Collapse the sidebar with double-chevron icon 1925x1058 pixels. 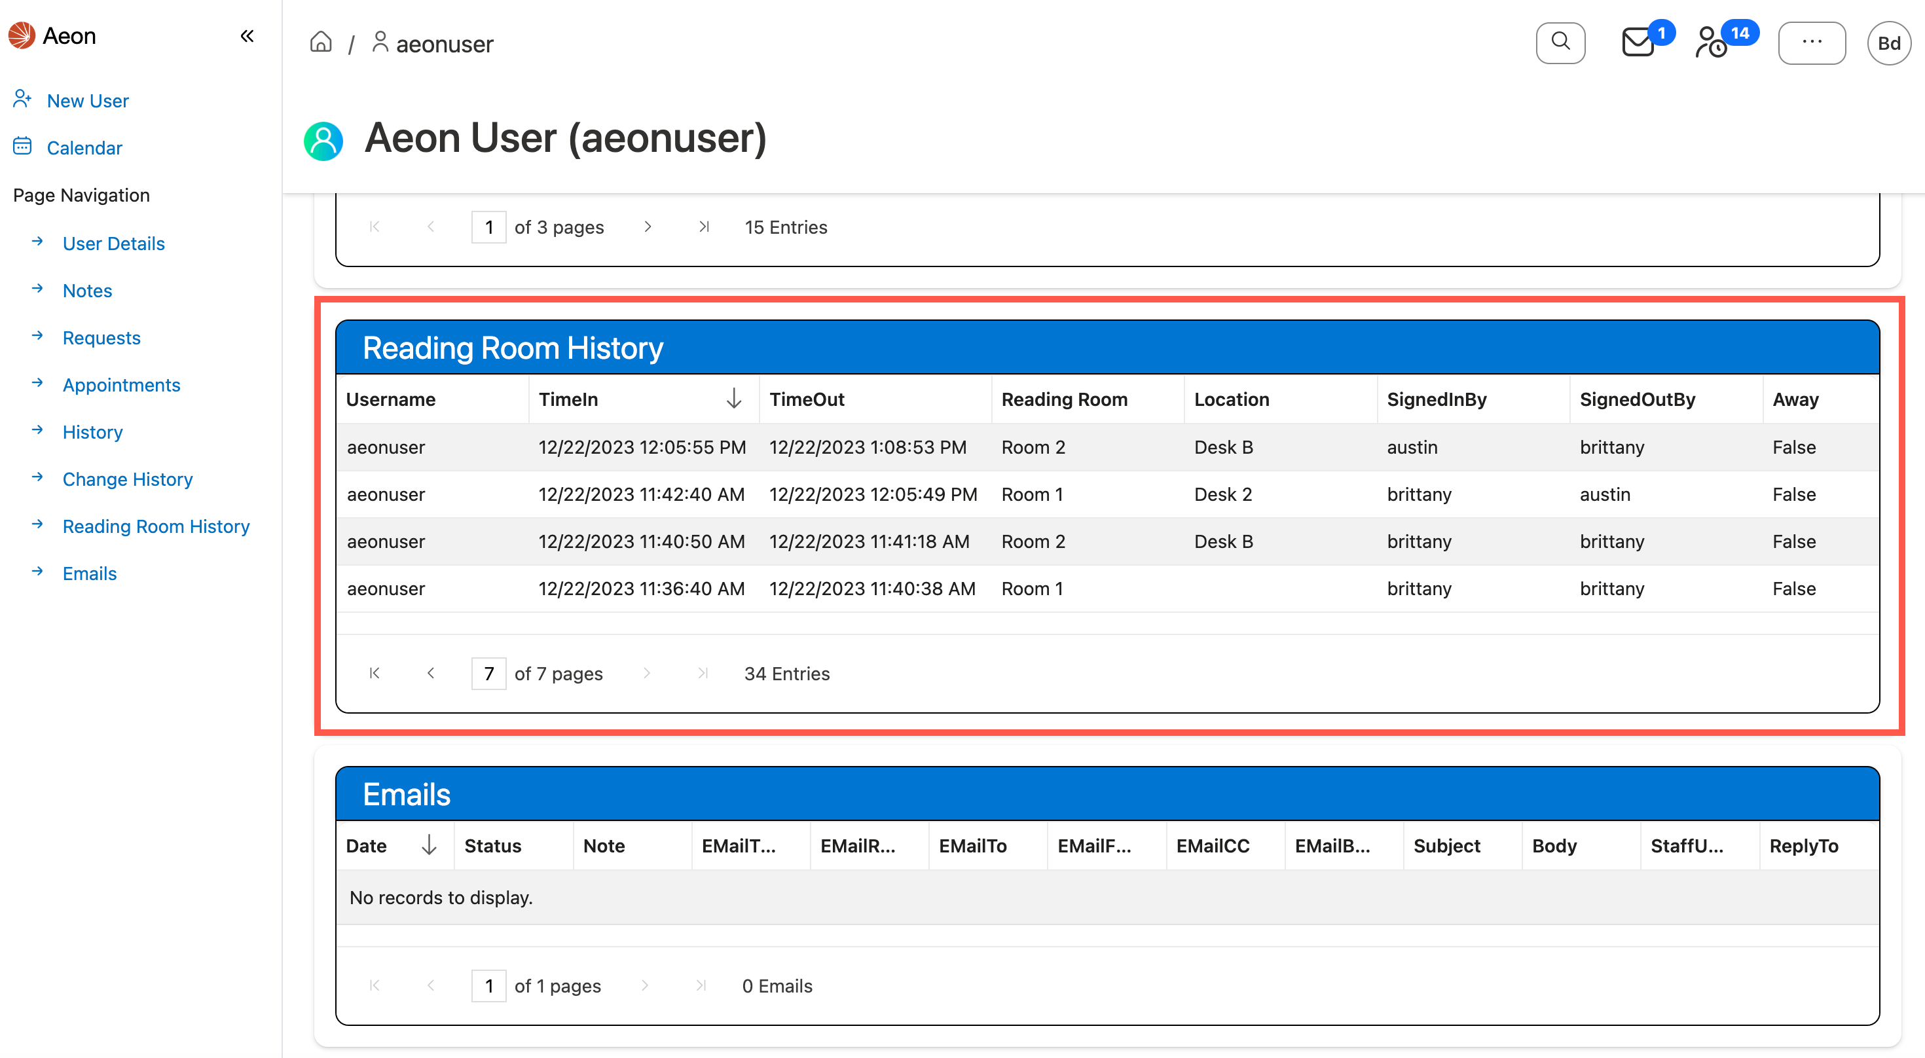(247, 36)
